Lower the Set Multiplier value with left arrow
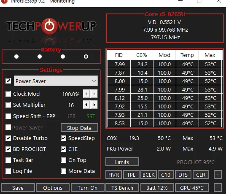 tap(86, 105)
